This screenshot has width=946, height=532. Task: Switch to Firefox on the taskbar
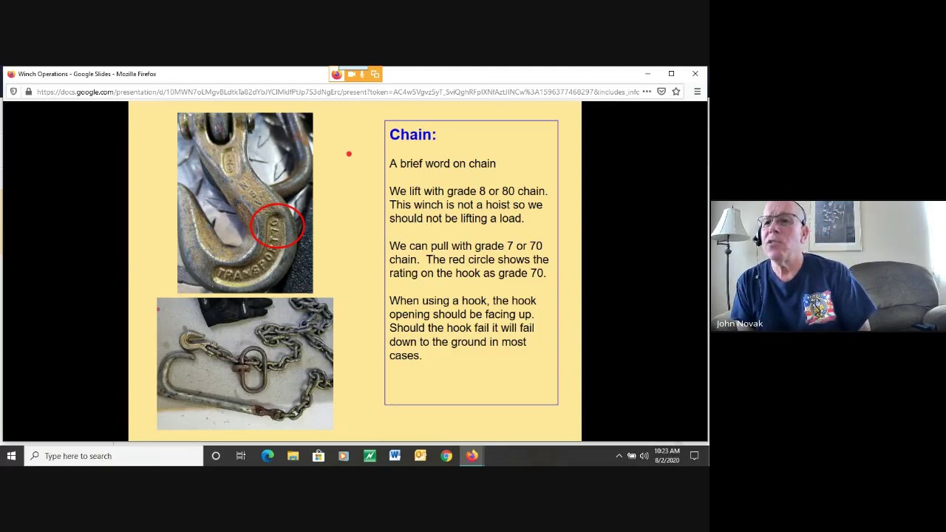(472, 456)
